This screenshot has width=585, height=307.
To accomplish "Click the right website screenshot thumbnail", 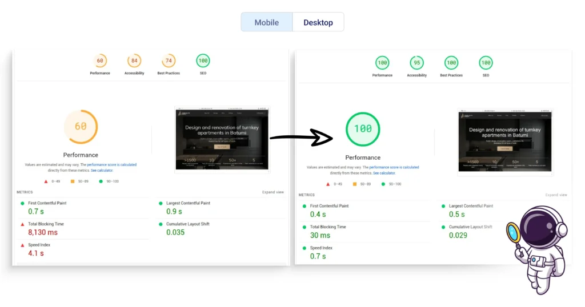I will click(x=505, y=140).
